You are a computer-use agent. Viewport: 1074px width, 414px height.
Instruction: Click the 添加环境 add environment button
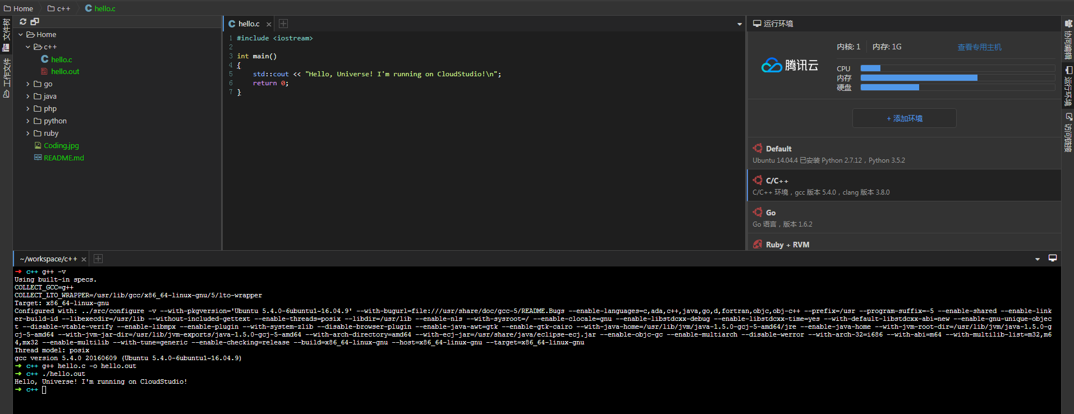click(x=904, y=118)
